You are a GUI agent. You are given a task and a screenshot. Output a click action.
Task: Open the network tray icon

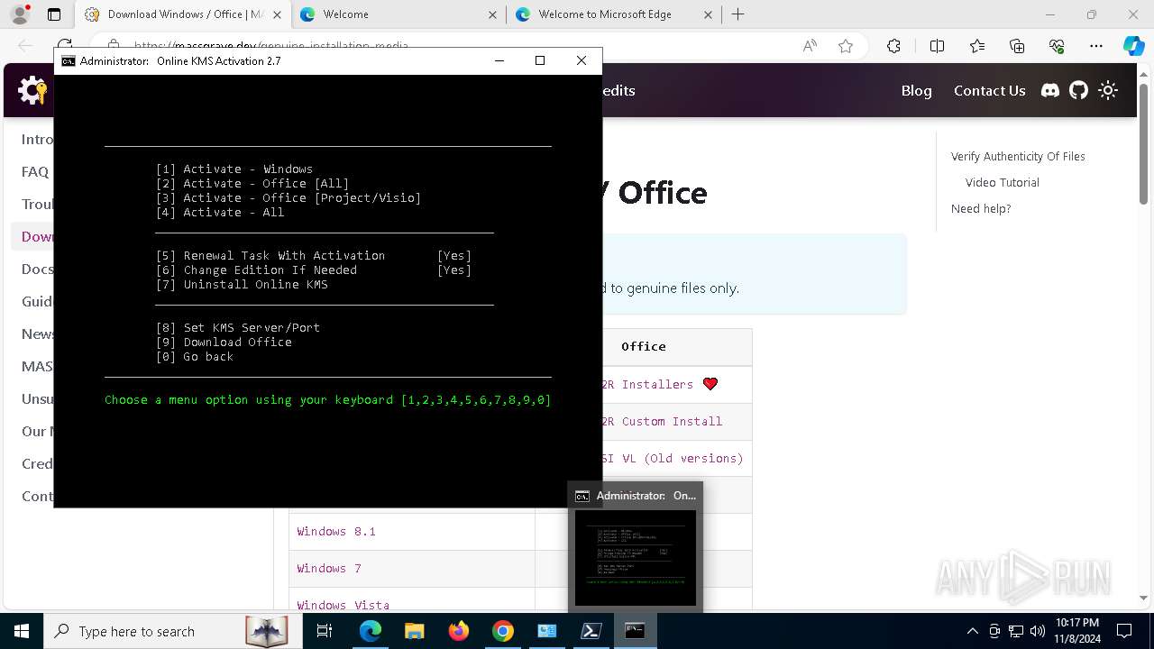tap(1016, 631)
